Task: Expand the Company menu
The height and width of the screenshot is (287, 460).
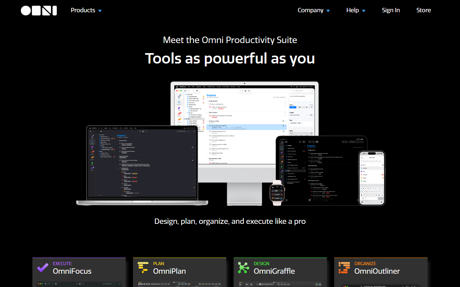Action: coord(314,10)
